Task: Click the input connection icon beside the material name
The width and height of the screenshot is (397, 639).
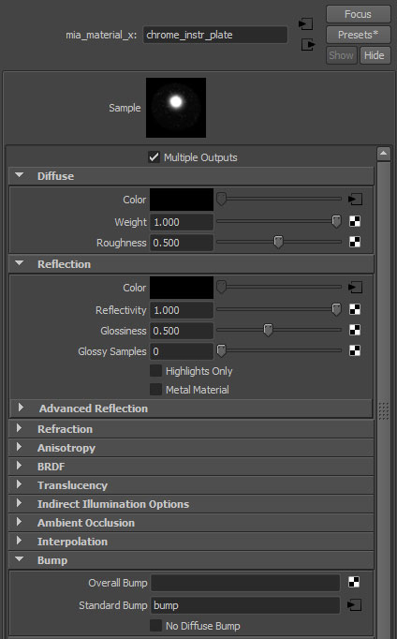Action: [305, 24]
